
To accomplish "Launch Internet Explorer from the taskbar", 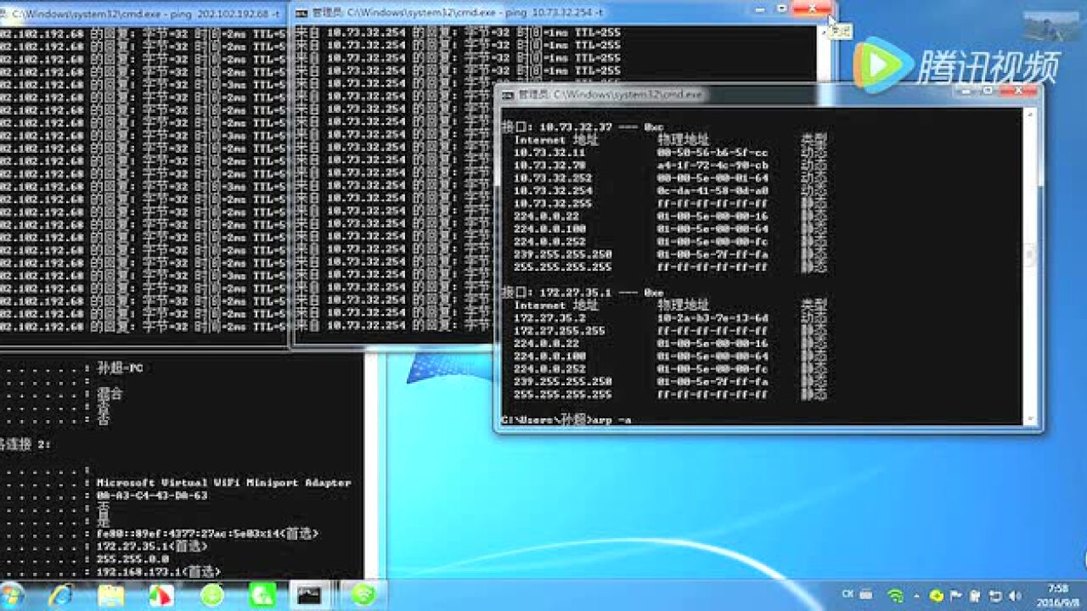I will coord(61,595).
